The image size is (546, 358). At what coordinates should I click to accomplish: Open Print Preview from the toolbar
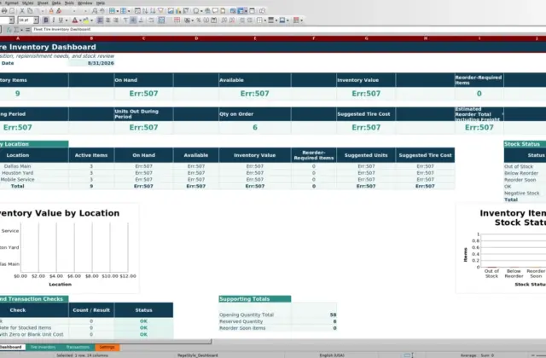tap(12, 11)
